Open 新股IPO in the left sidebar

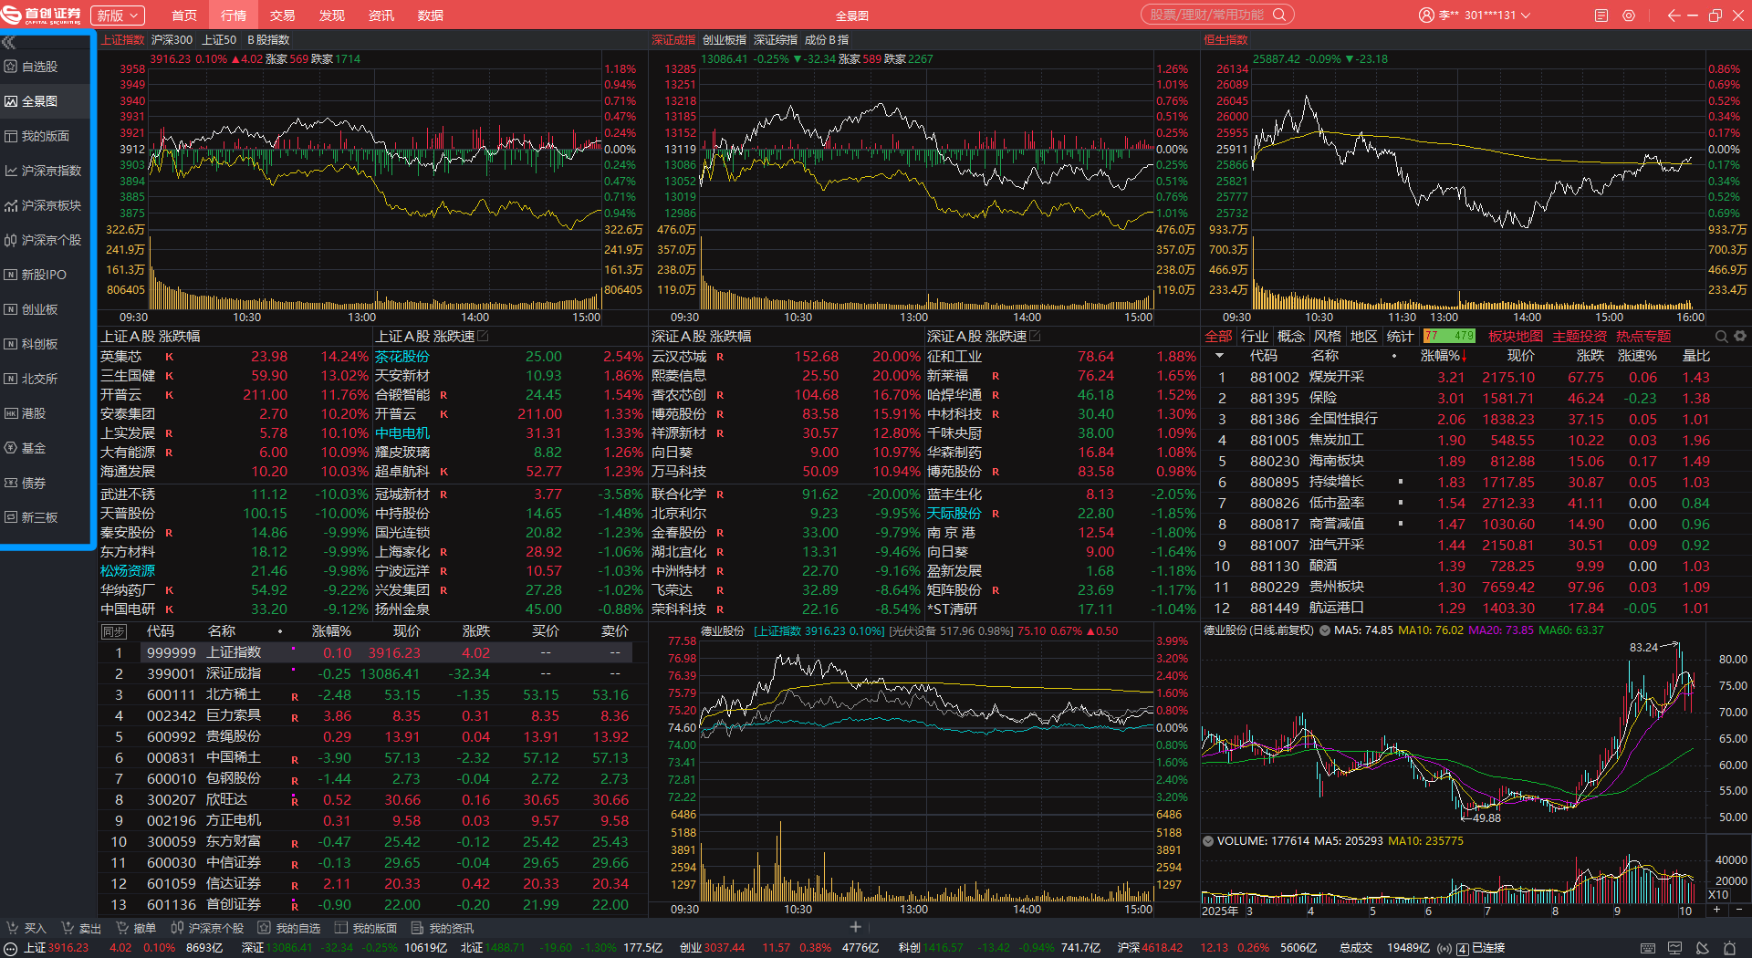click(x=44, y=275)
